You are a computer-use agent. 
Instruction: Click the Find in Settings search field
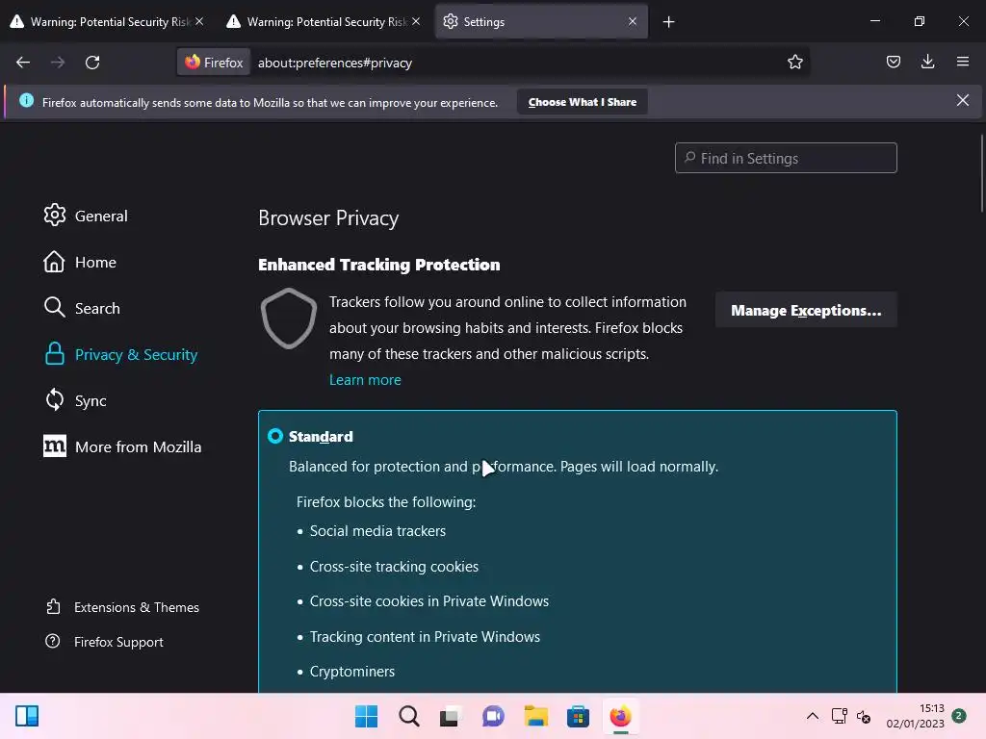(x=786, y=158)
